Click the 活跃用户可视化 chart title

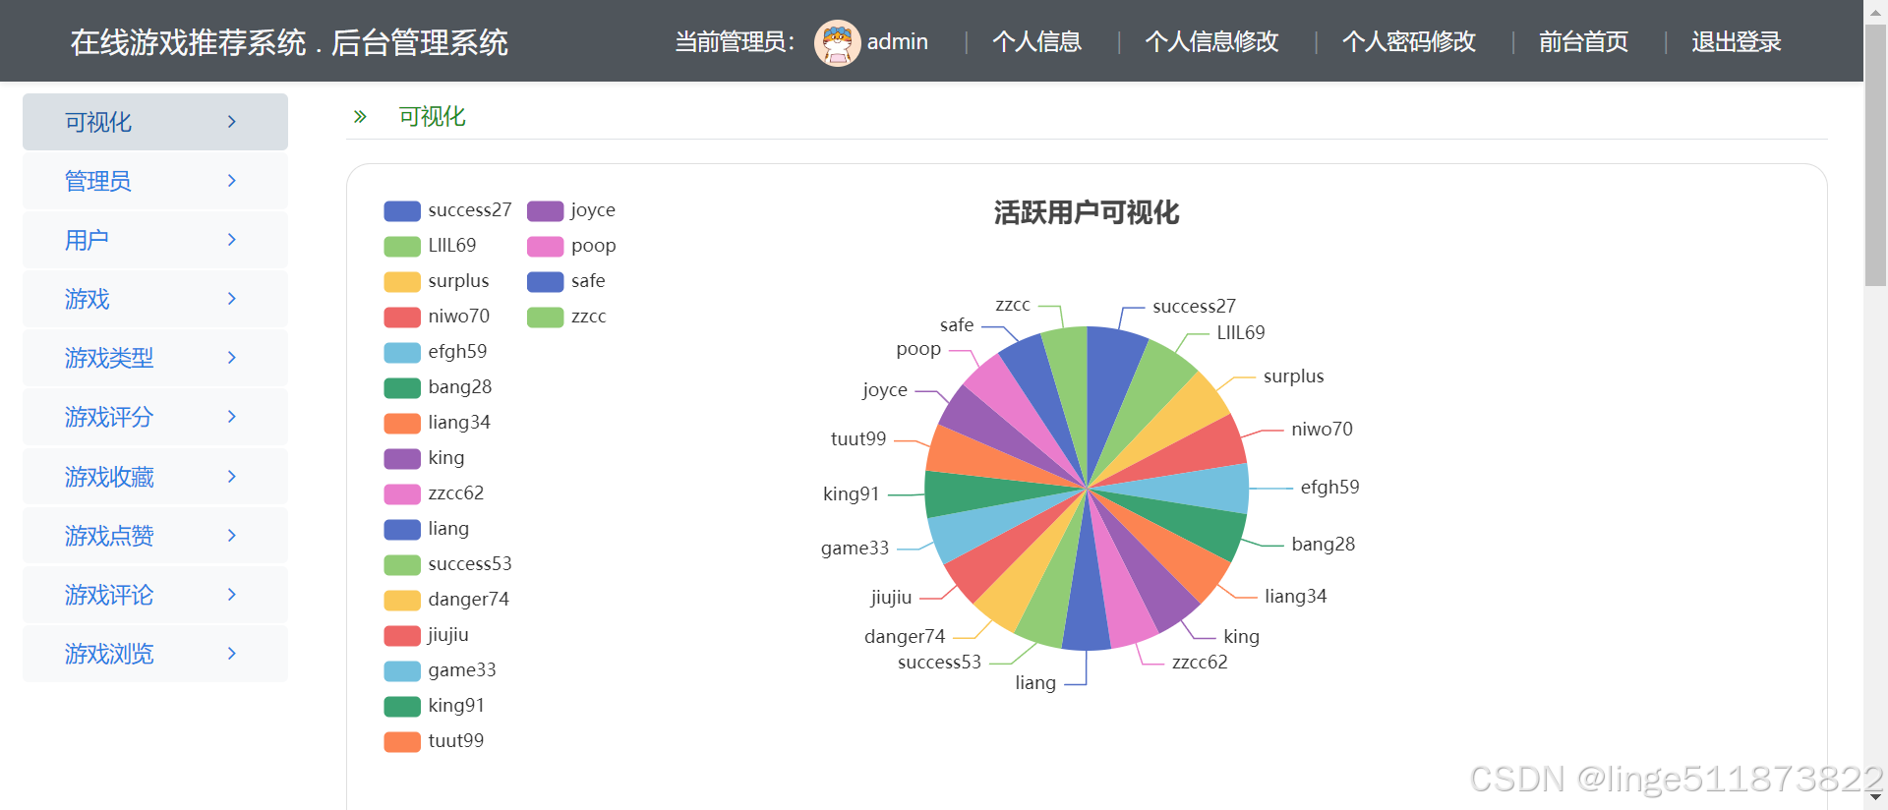tap(1086, 213)
